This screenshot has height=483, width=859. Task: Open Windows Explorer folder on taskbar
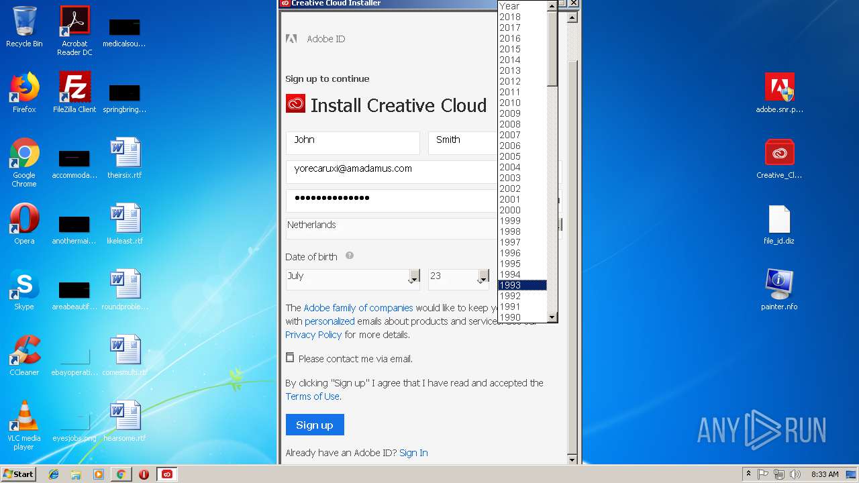coord(76,474)
